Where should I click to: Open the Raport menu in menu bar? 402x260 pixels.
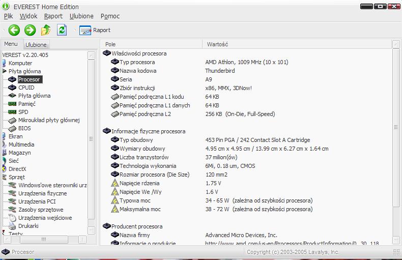pos(53,16)
